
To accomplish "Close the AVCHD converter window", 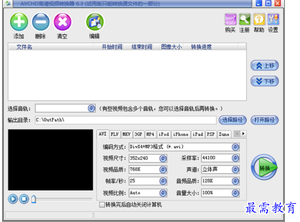I will pos(278,3).
